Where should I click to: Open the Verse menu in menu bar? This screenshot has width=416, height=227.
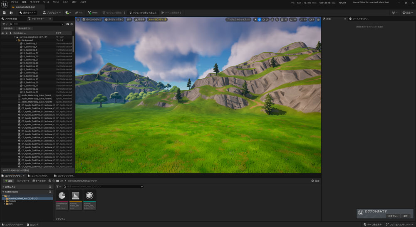click(56, 2)
